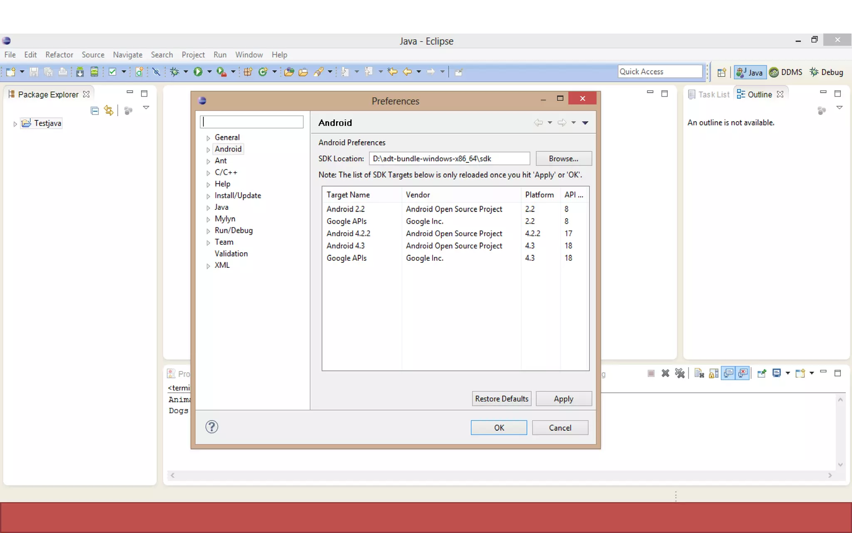Click the Cancel button in Preferences
This screenshot has height=533, width=852.
click(x=560, y=428)
